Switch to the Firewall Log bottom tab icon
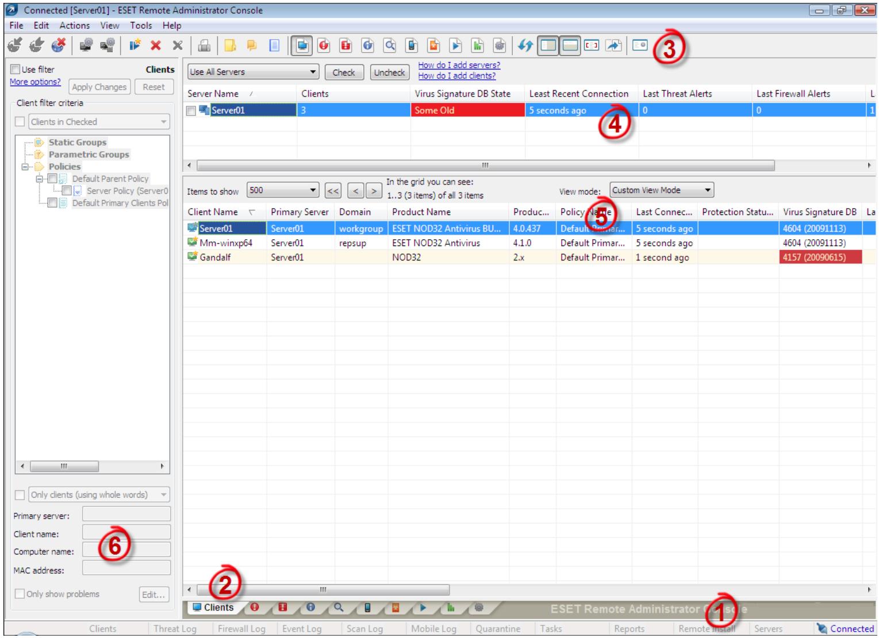This screenshot has width=879, height=638. click(x=282, y=607)
